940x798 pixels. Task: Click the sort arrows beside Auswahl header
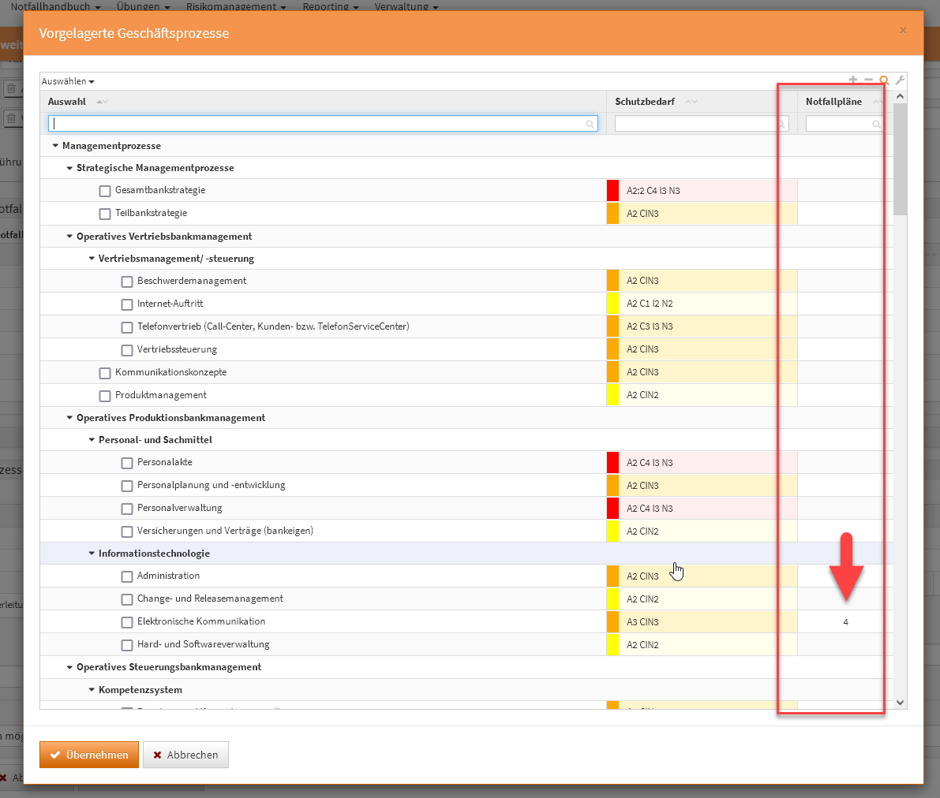(x=102, y=102)
